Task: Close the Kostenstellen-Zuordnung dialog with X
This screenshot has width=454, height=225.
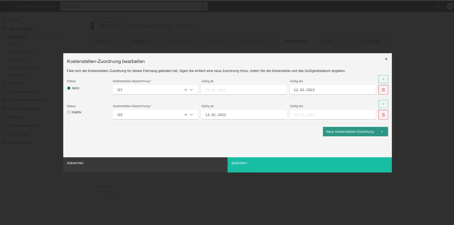Action: 386,59
